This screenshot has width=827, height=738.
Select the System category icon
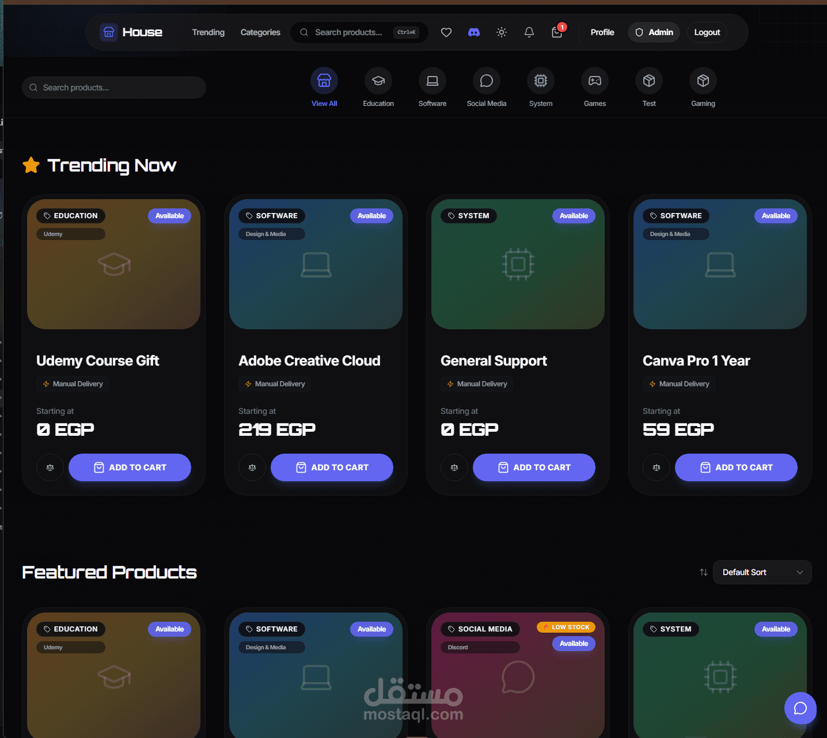[541, 81]
